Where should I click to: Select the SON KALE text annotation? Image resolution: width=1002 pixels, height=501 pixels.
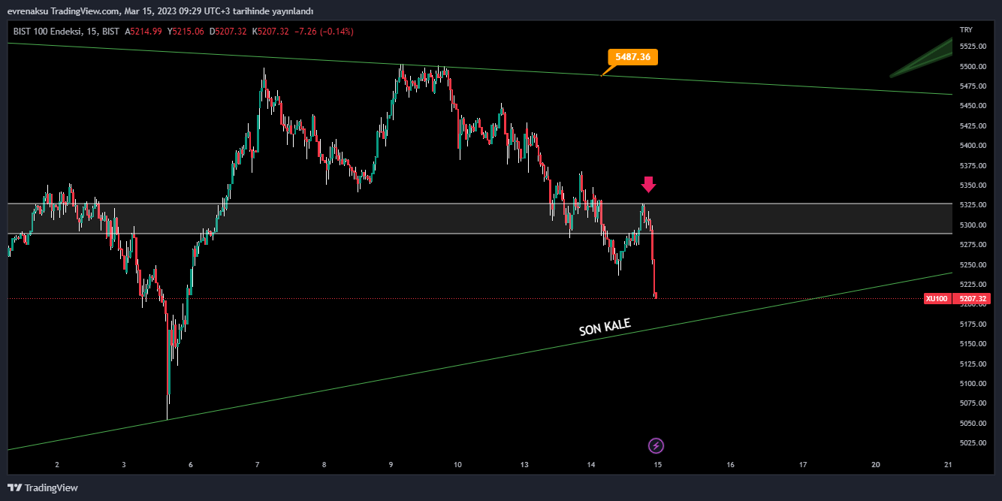pos(605,327)
